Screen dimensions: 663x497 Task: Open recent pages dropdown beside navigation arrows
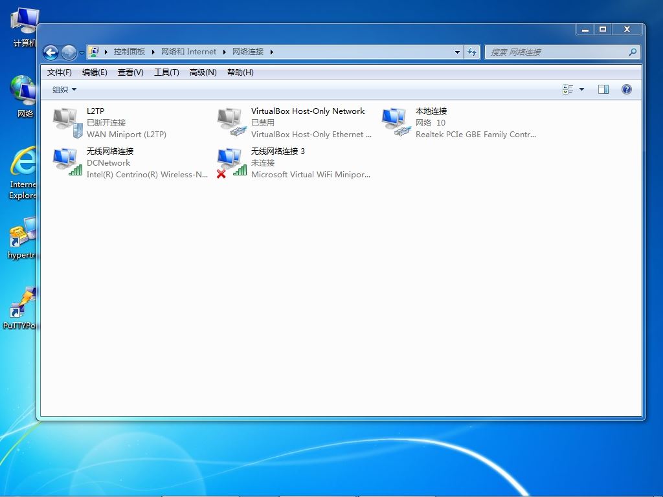click(82, 53)
